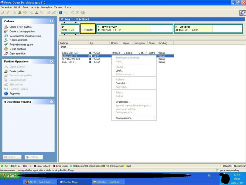Viewport: 246px width, 185px height.
Task: Click the Typ column header
Action: [99, 43]
